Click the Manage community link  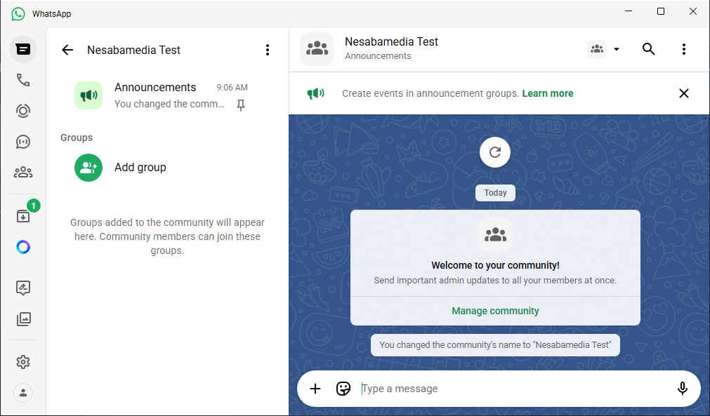(495, 311)
